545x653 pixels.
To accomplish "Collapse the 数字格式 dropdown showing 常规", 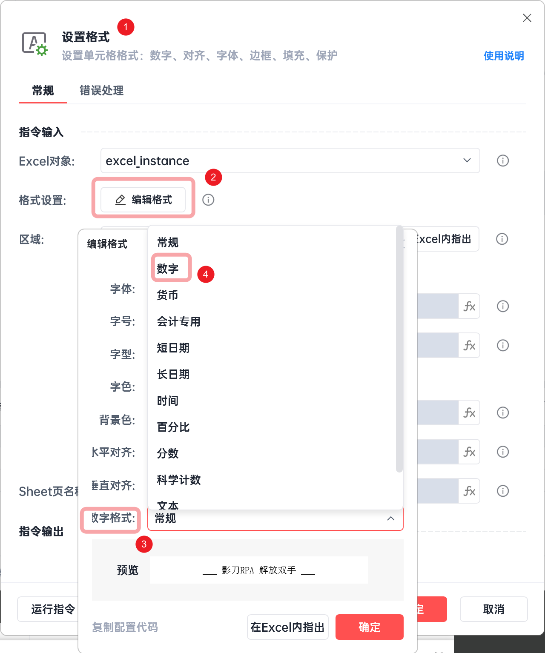I will pos(391,519).
